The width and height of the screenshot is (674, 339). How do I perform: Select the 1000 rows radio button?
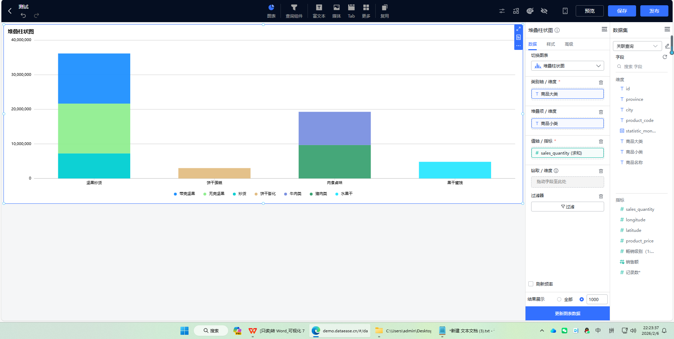[x=582, y=299]
